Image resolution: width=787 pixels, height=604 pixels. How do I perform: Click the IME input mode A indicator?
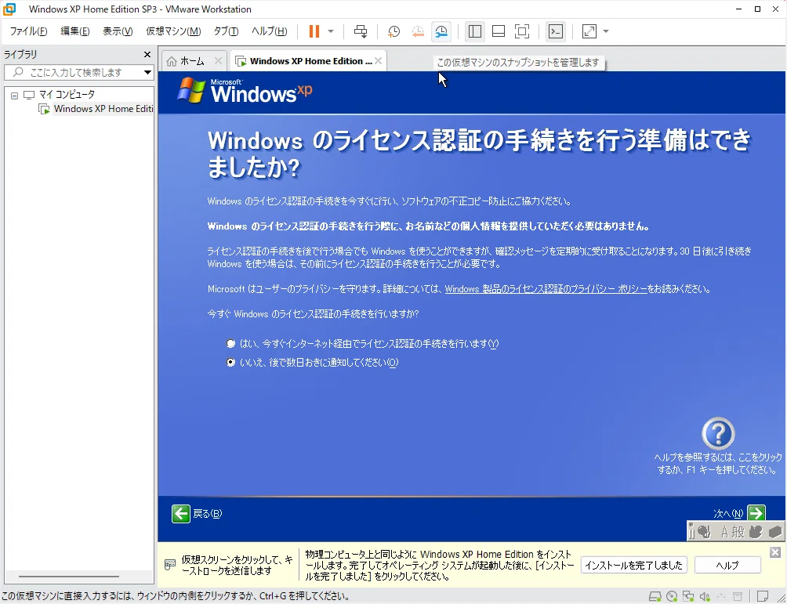(x=724, y=531)
